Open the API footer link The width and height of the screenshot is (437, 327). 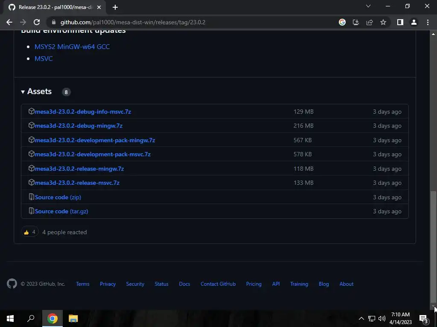[276, 284]
